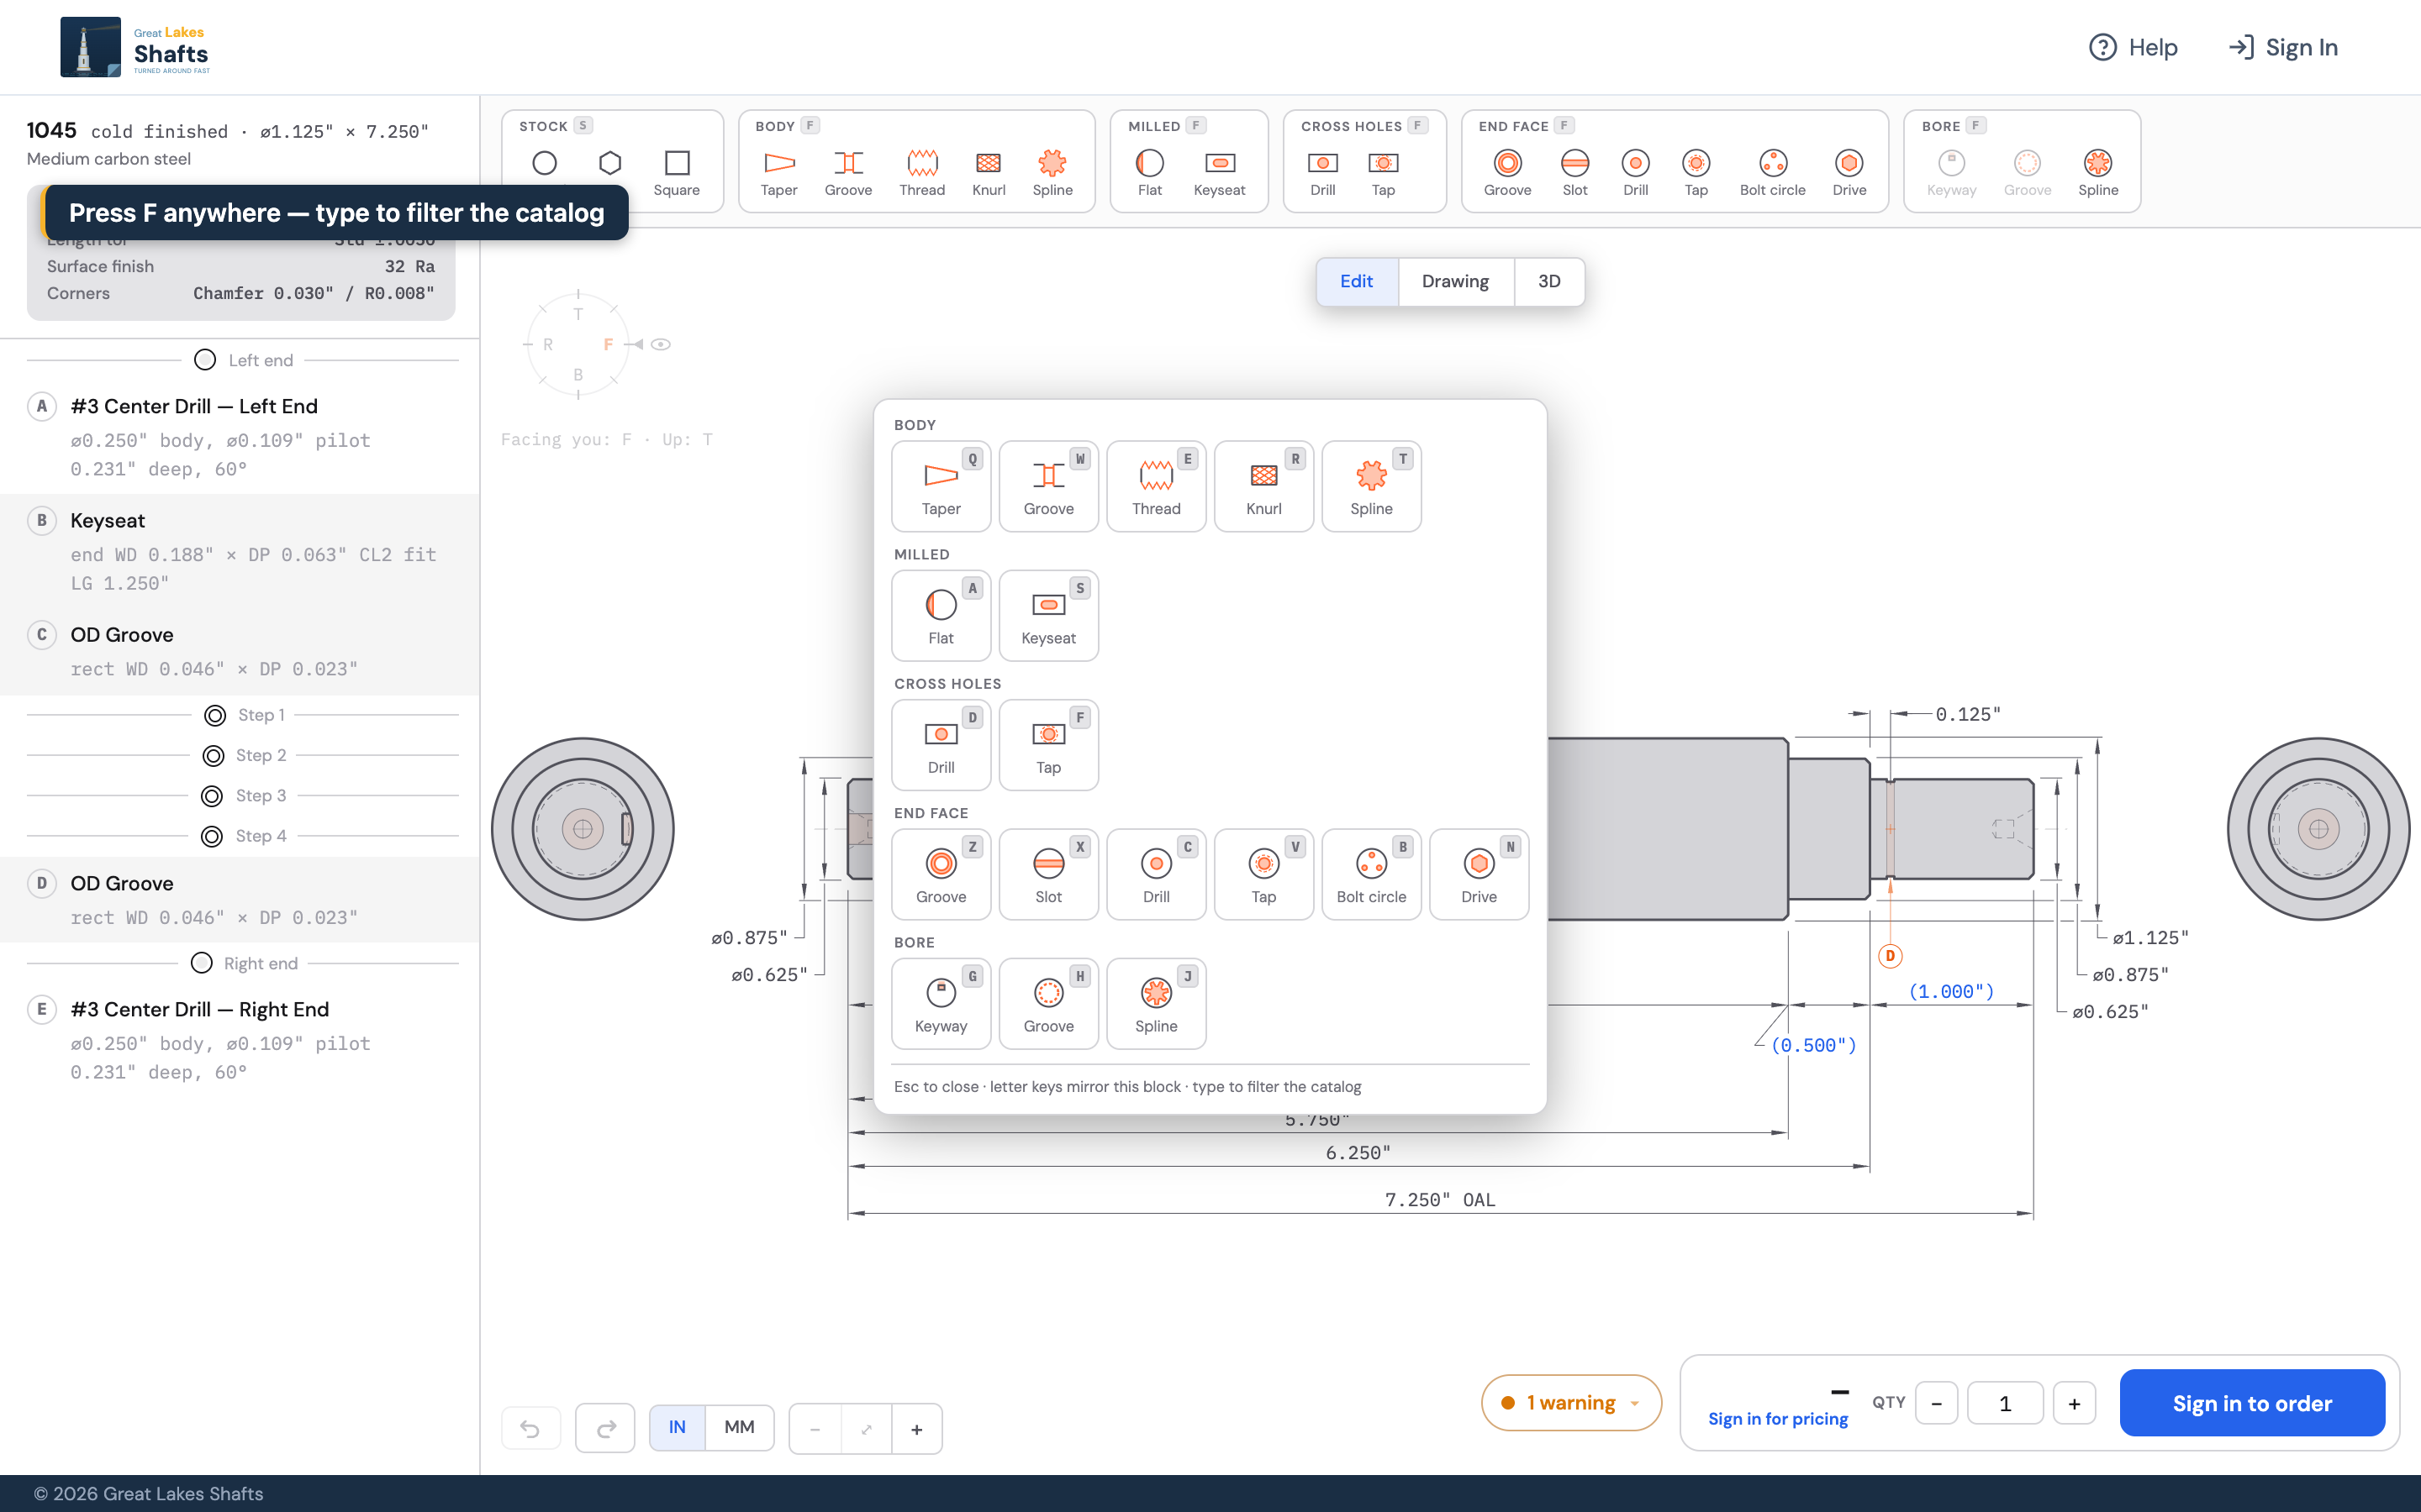Select Taper in the popup catalog
2421x1512 pixels.
pyautogui.click(x=941, y=486)
